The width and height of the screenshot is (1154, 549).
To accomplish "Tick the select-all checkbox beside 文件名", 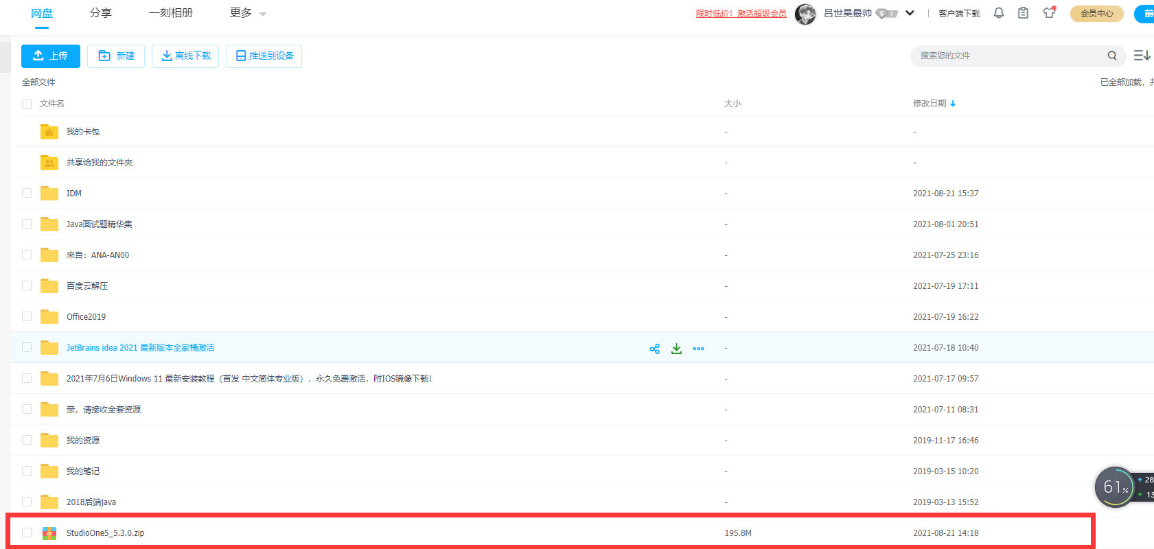I will (27, 104).
